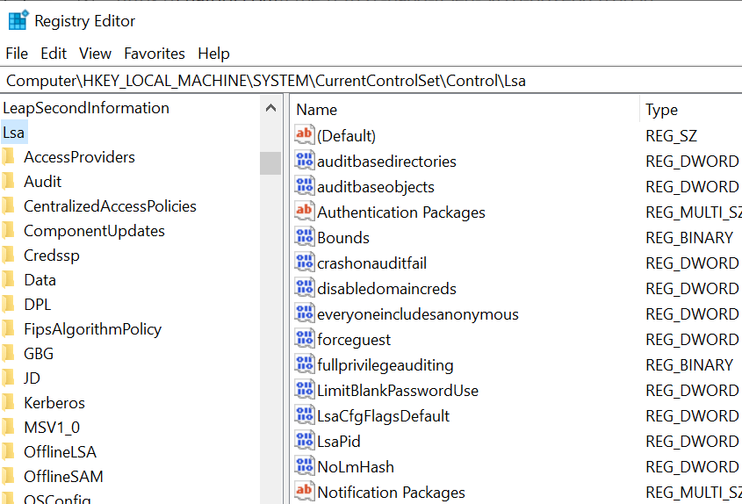Open the Help menu
This screenshot has height=504, width=742.
[x=213, y=54]
